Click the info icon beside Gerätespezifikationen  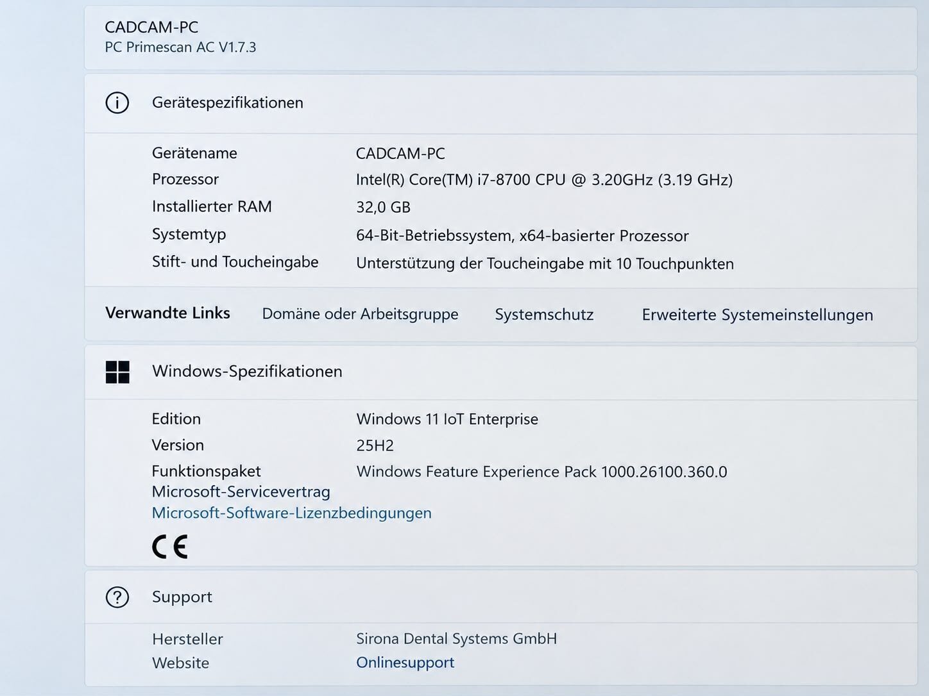(117, 103)
